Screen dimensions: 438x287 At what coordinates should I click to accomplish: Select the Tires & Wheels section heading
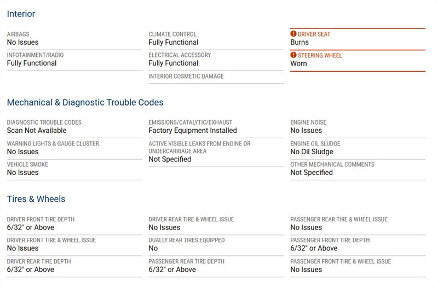point(36,199)
